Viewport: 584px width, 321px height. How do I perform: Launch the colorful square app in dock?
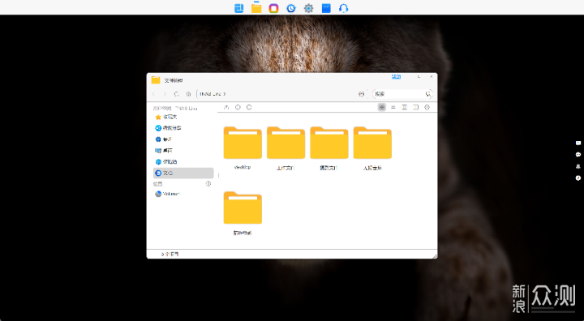tap(274, 8)
